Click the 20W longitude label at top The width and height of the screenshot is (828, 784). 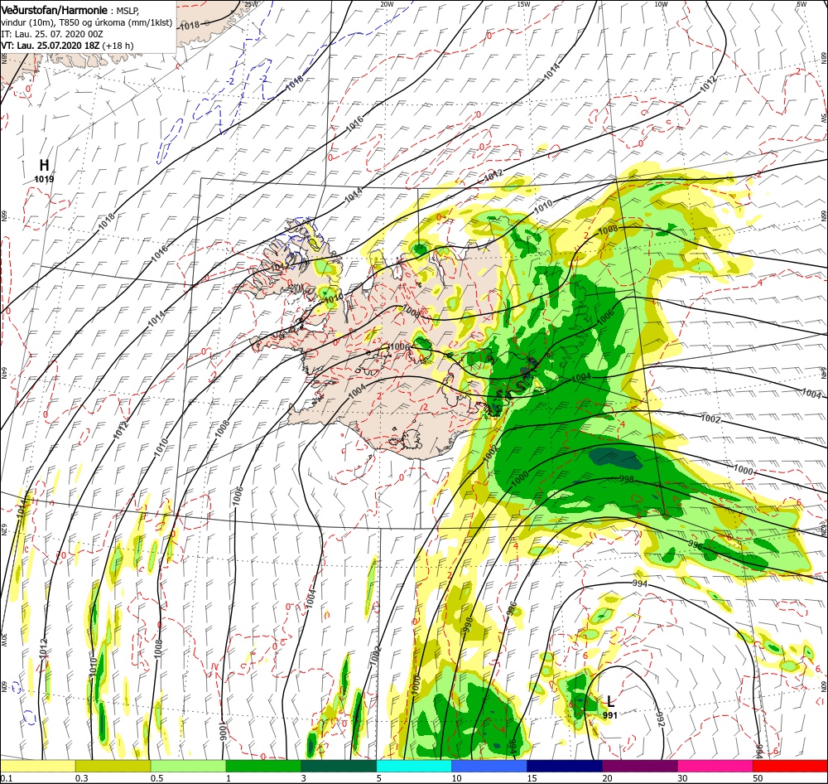[x=387, y=4]
